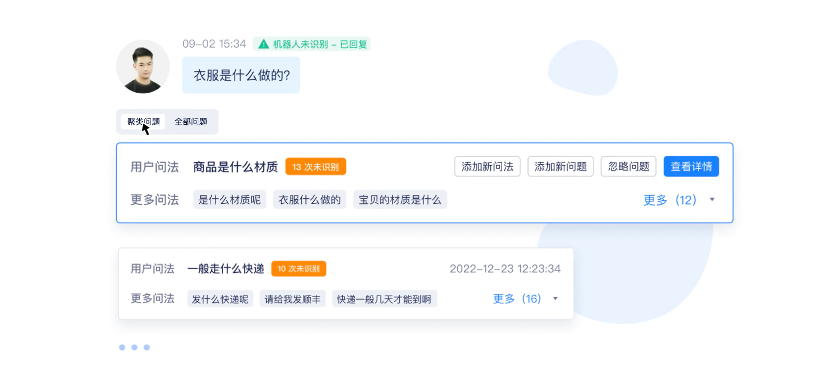Open the user's avatar photo
Image resolution: width=818 pixels, height=381 pixels.
point(143,66)
